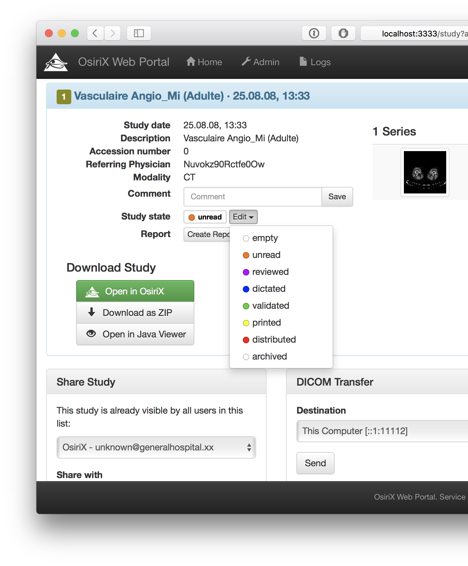Click the OsiriX eye logo in navbar
This screenshot has height=566, width=468.
click(56, 62)
